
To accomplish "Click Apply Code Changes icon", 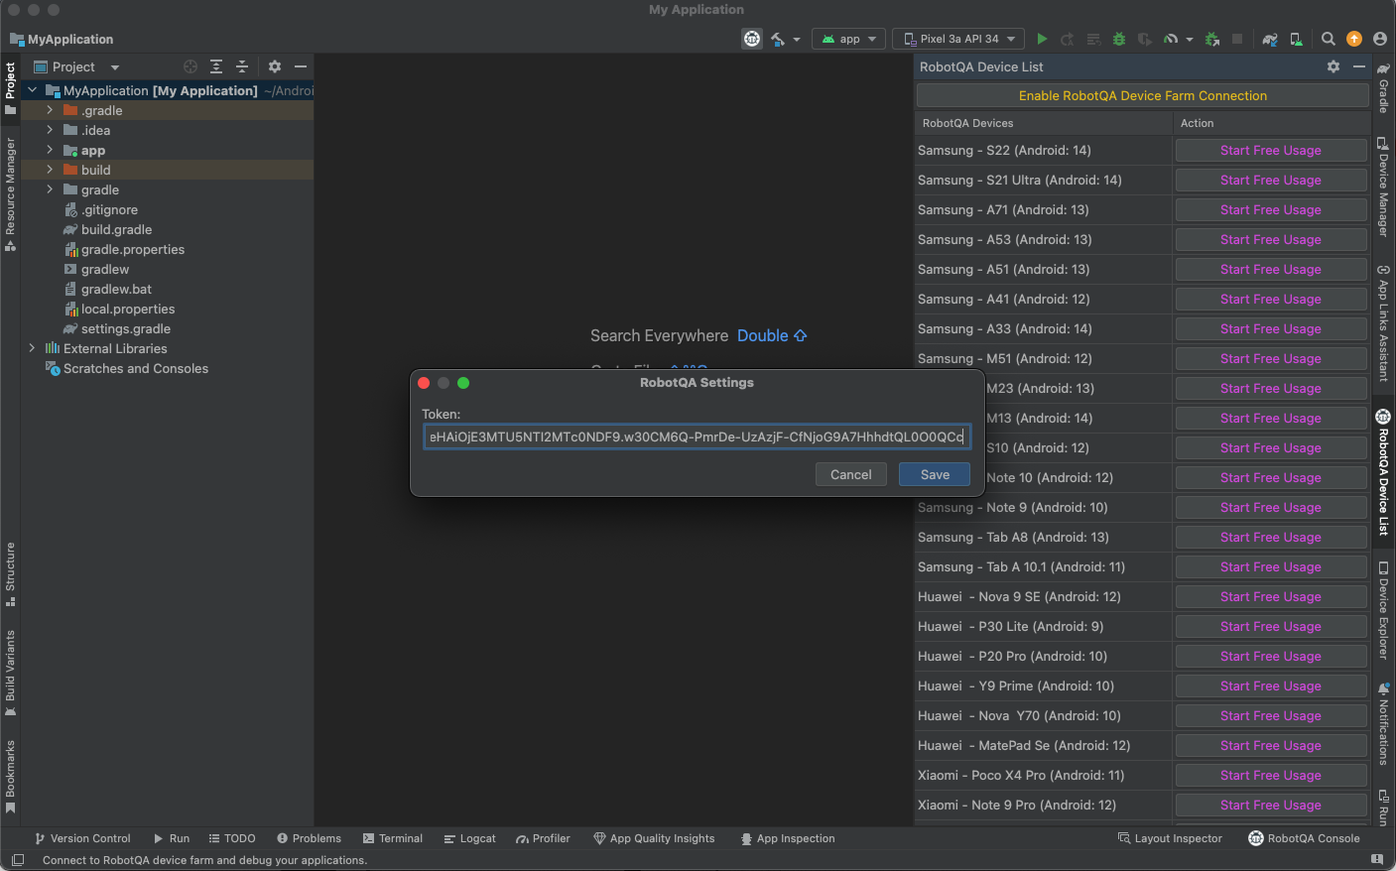I will coord(1093,39).
